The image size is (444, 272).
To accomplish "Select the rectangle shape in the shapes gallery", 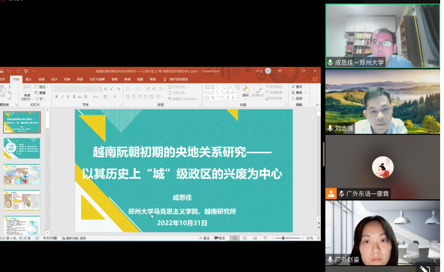I will coord(228,87).
